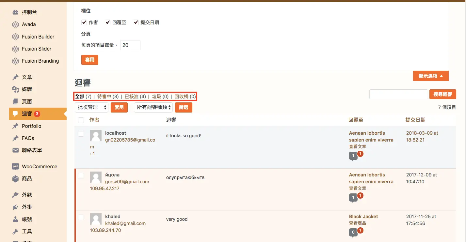This screenshot has width=466, height=242.
Task: Tick the select-all checkbox in table header
Action: coord(81,120)
